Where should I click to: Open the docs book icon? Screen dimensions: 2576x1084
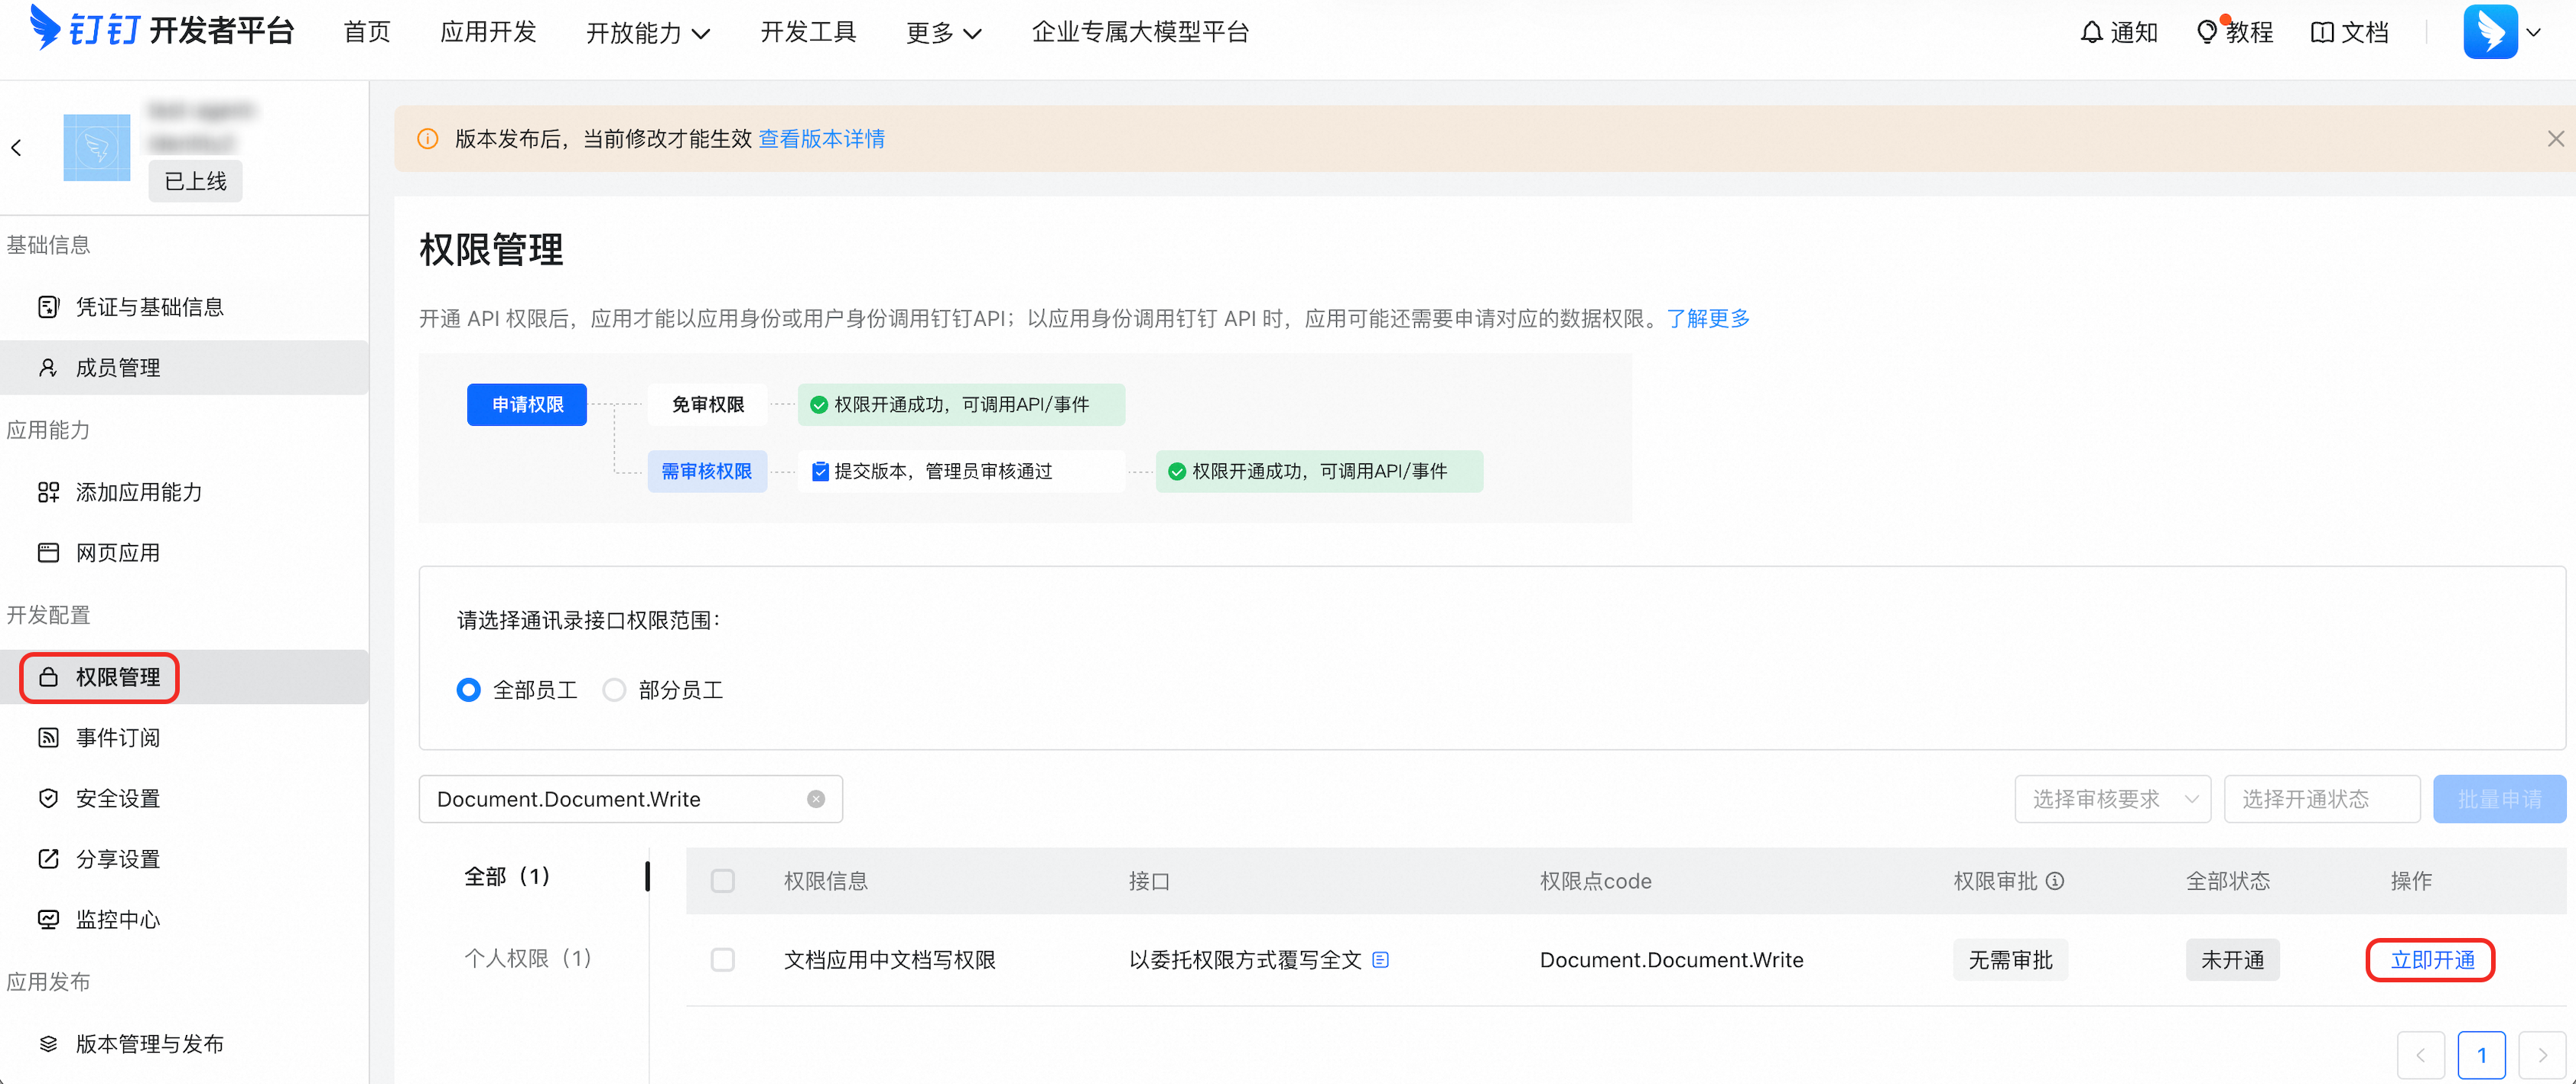(2322, 32)
